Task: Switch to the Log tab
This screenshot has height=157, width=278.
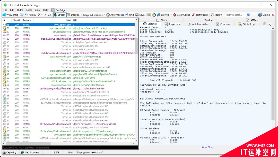Action: pyautogui.click(x=267, y=24)
